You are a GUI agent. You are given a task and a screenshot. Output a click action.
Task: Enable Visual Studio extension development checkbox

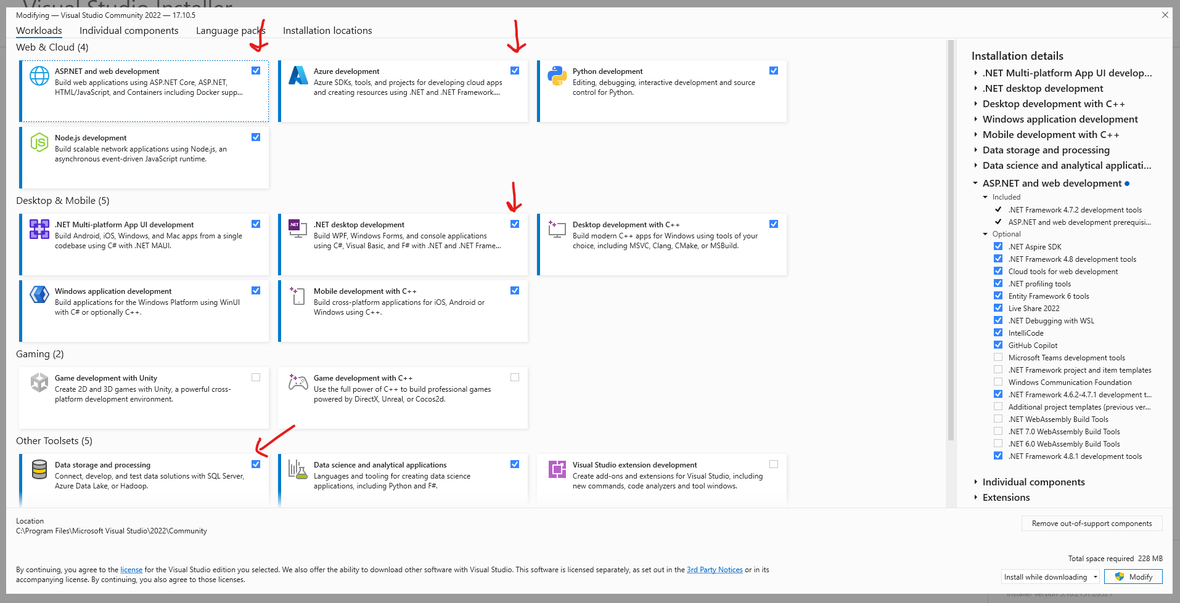(x=774, y=464)
